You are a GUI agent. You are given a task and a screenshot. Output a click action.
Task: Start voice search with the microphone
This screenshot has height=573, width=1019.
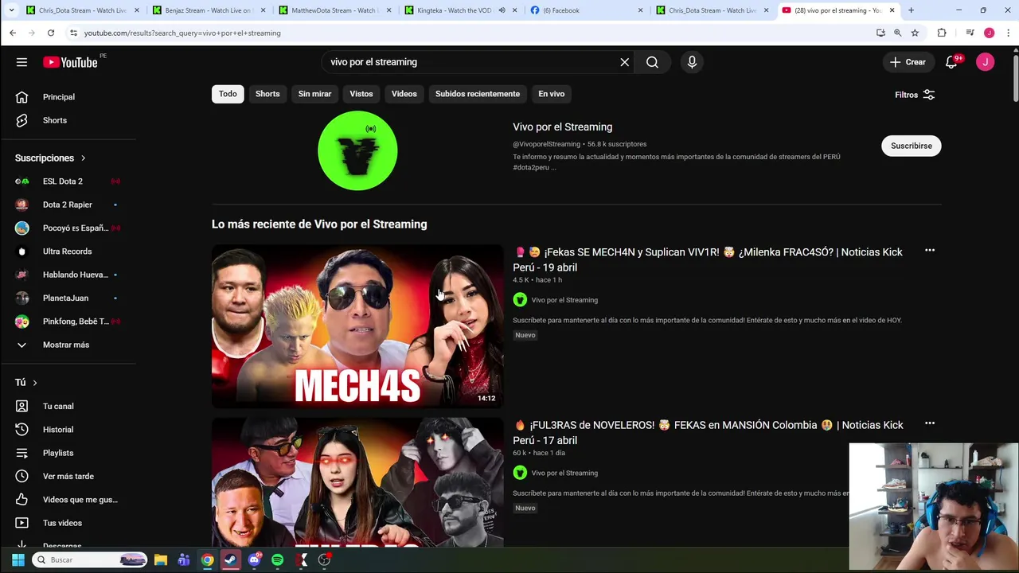[x=692, y=62]
